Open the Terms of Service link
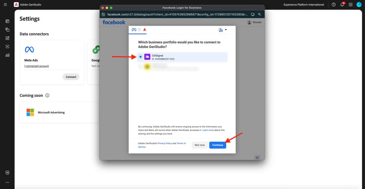Viewport: 365px width, 189px height. point(162,145)
